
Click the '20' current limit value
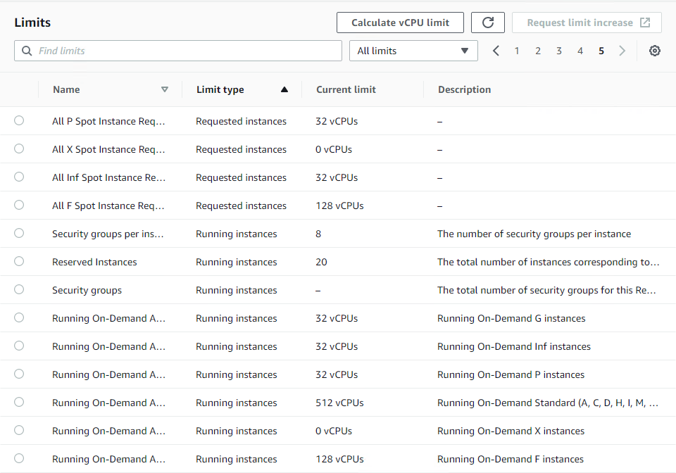[x=321, y=262]
